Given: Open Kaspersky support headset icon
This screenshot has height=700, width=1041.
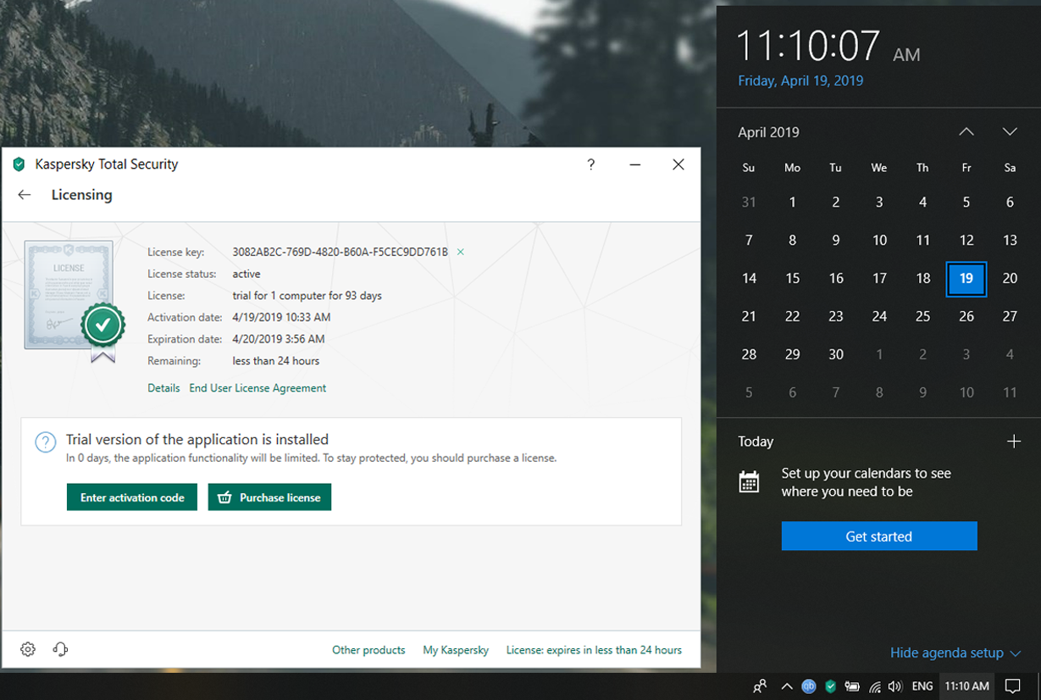Looking at the screenshot, I should (x=60, y=649).
